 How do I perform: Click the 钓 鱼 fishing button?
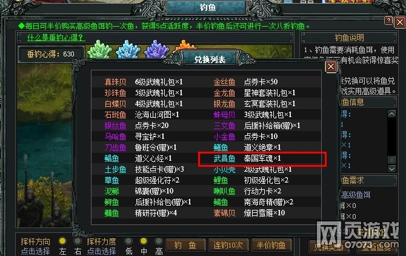185,245
